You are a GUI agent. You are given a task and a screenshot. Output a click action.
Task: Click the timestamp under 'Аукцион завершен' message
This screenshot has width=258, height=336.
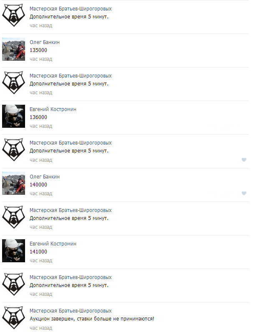(41, 328)
